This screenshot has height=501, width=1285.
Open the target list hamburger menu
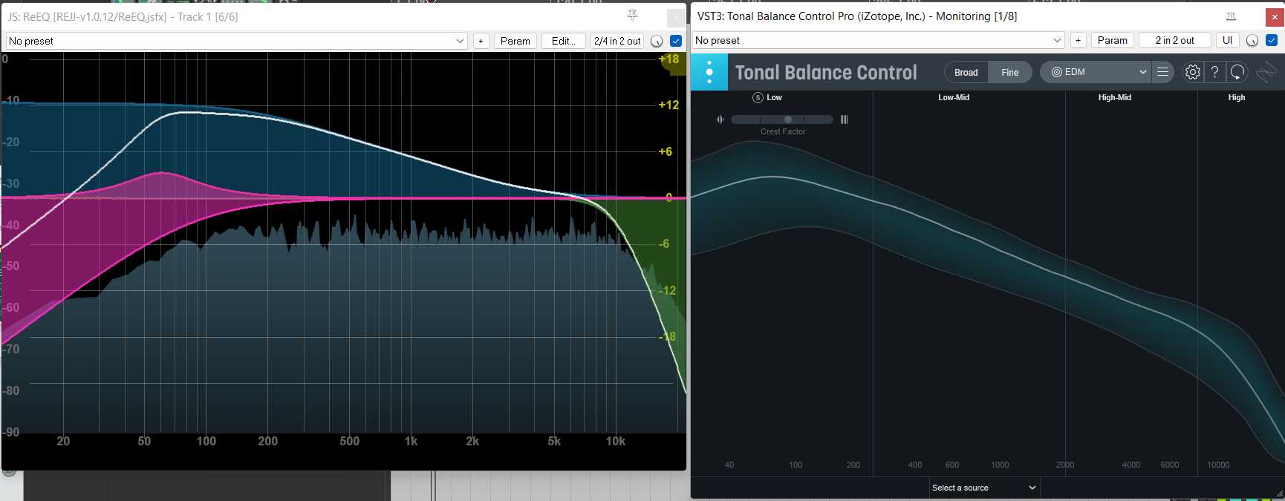1163,72
